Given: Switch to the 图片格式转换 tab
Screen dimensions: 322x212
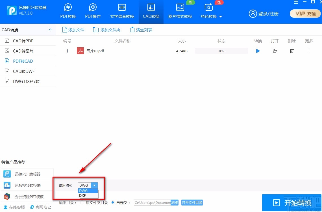Looking at the screenshot, I should click(x=180, y=11).
